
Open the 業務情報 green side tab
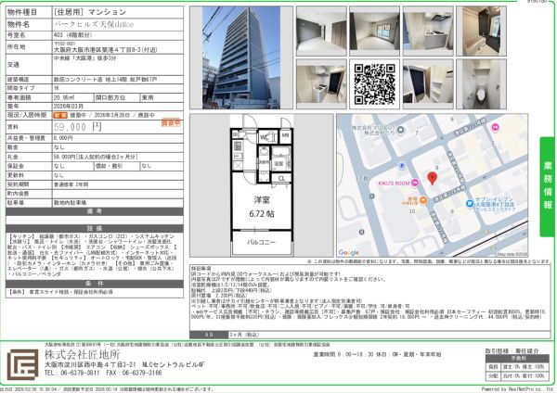(548, 186)
